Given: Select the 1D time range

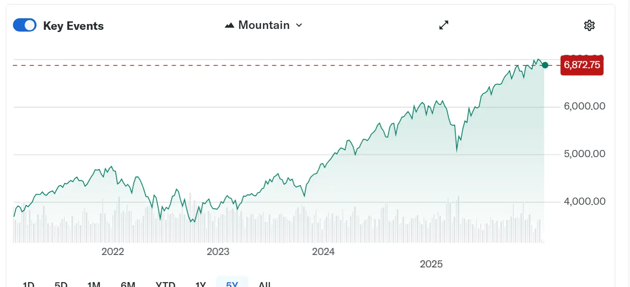Looking at the screenshot, I should coord(29,284).
